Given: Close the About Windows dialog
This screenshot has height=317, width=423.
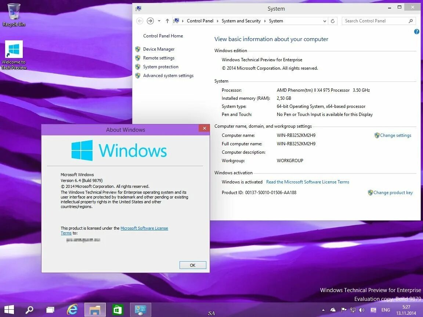Looking at the screenshot, I should click(204, 128).
